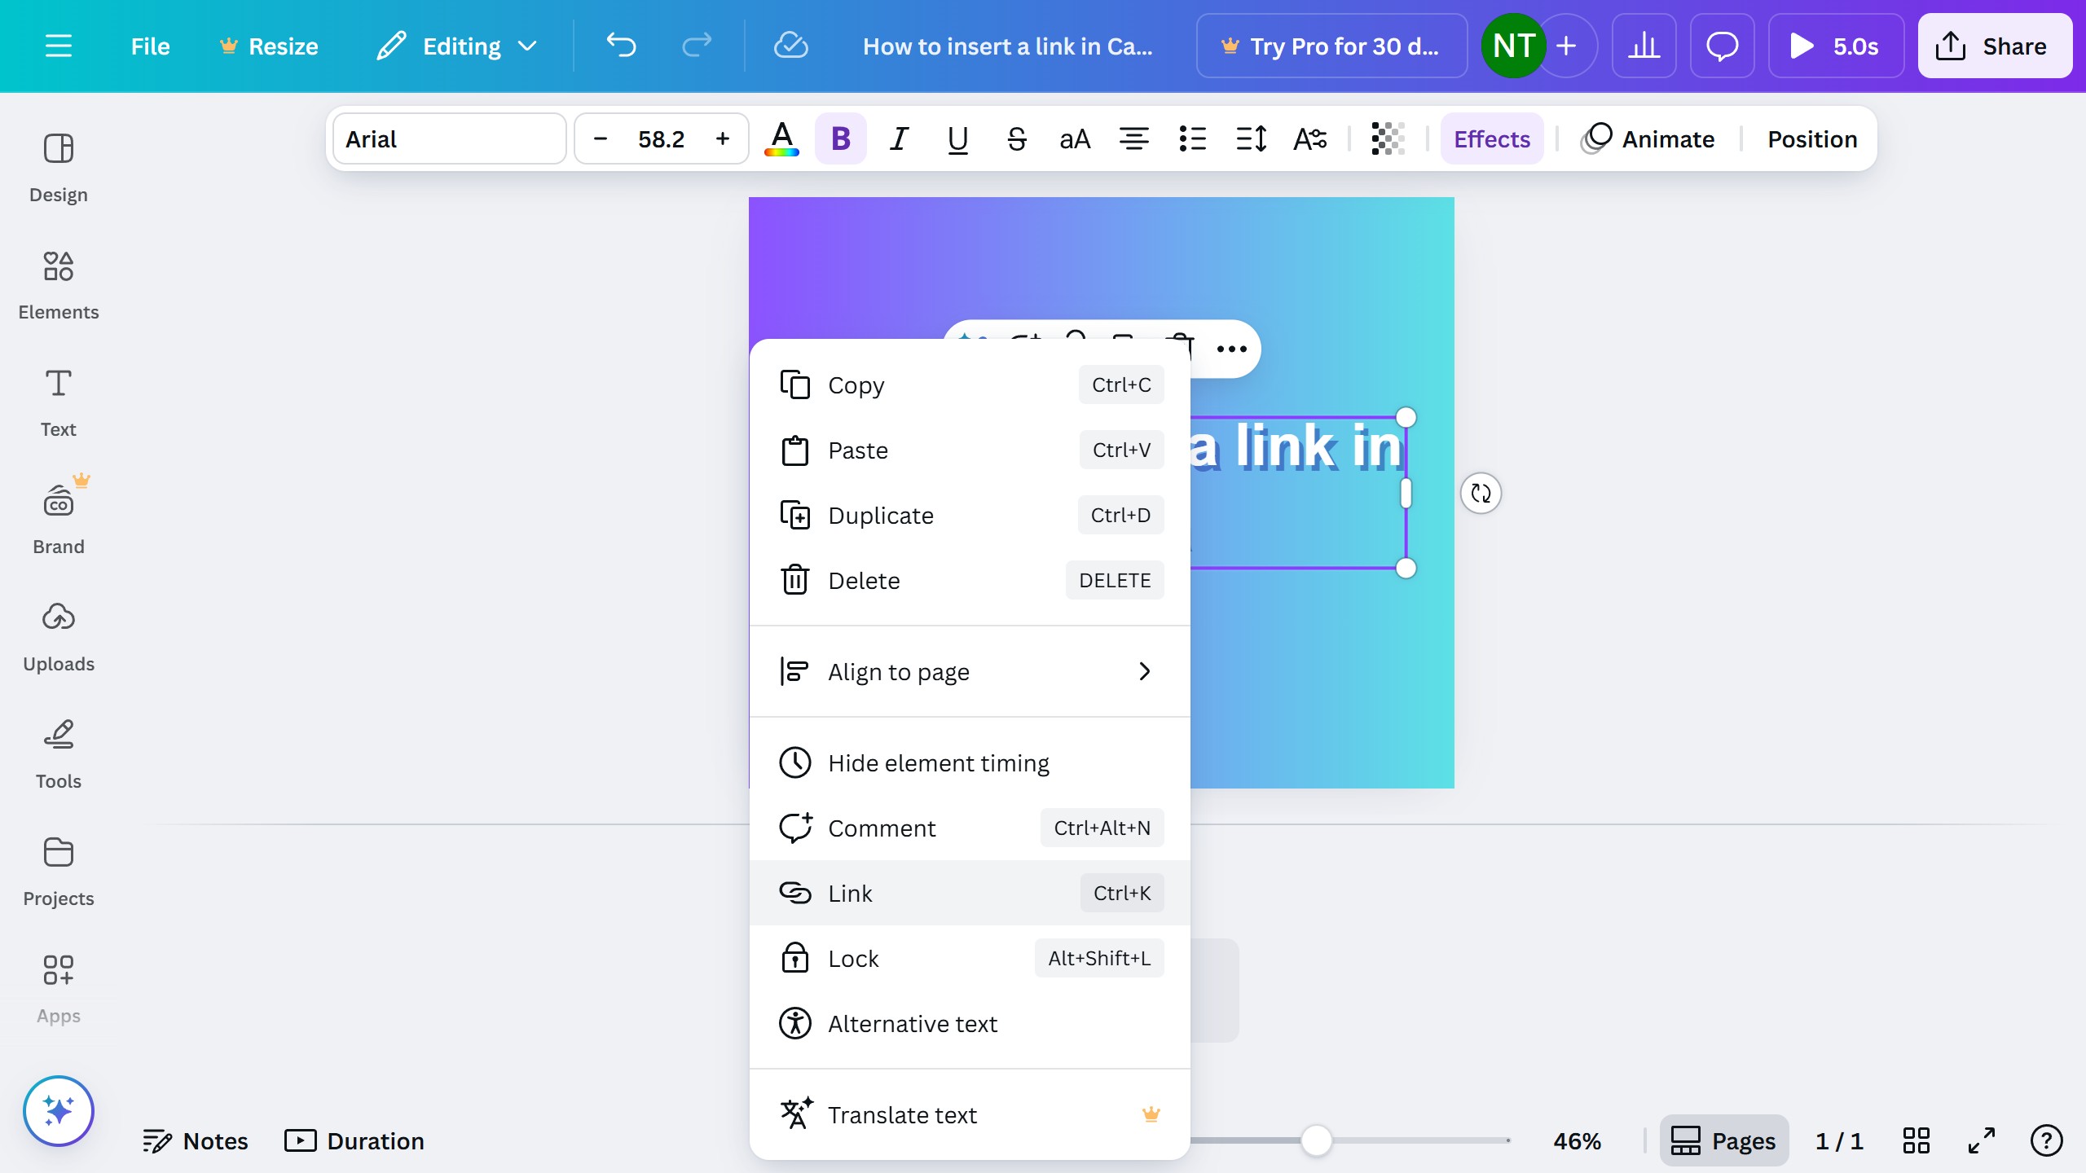The height and width of the screenshot is (1173, 2086).
Task: Click the zoom slider handle
Action: tap(1316, 1140)
